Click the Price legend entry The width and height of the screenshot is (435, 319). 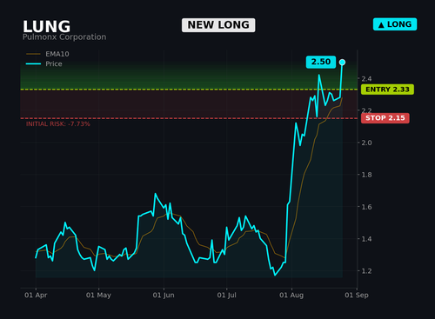(x=44, y=63)
